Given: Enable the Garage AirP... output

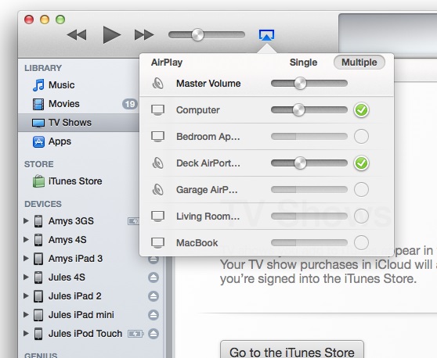Looking at the screenshot, I should pyautogui.click(x=361, y=189).
